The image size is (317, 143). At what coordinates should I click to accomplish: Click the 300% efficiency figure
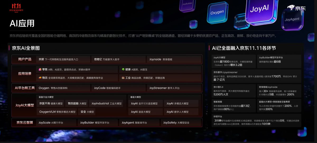[269, 109]
